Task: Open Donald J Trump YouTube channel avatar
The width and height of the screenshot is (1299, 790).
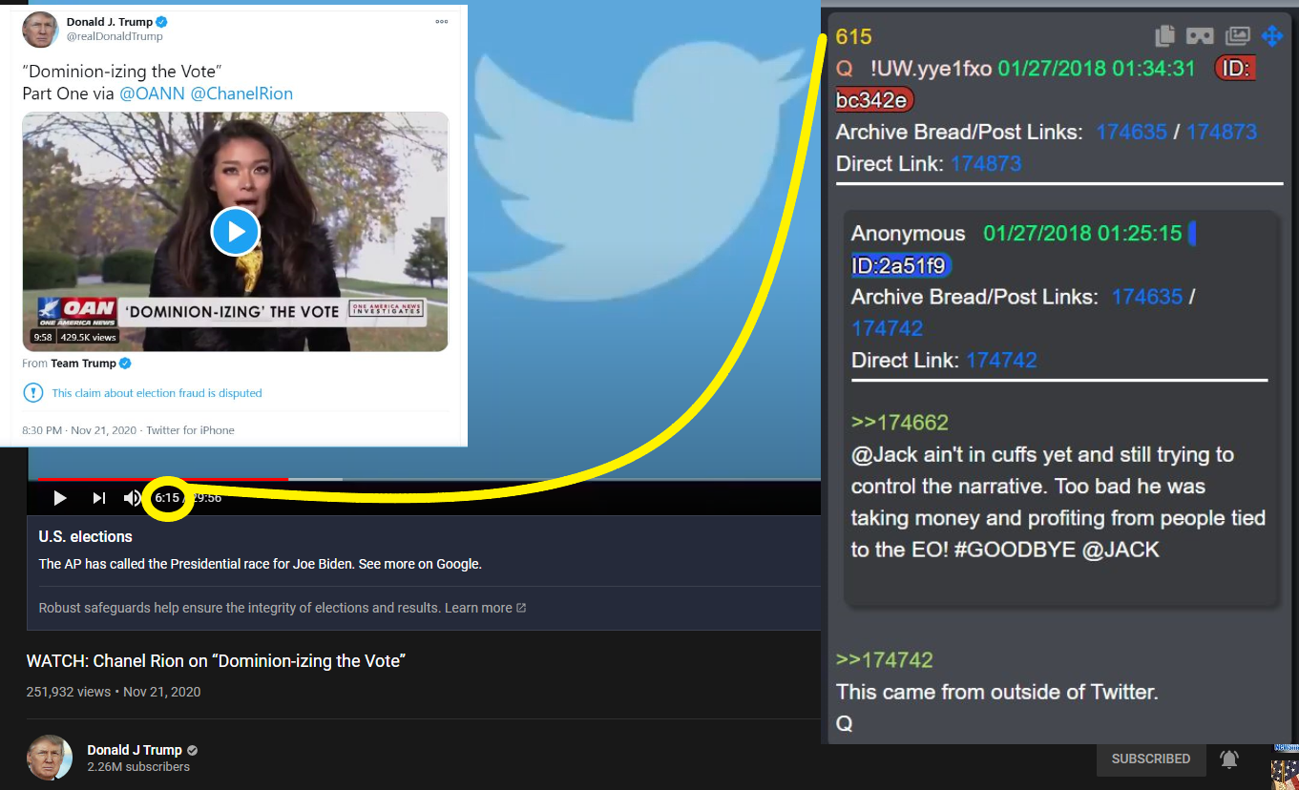Action: (x=50, y=759)
